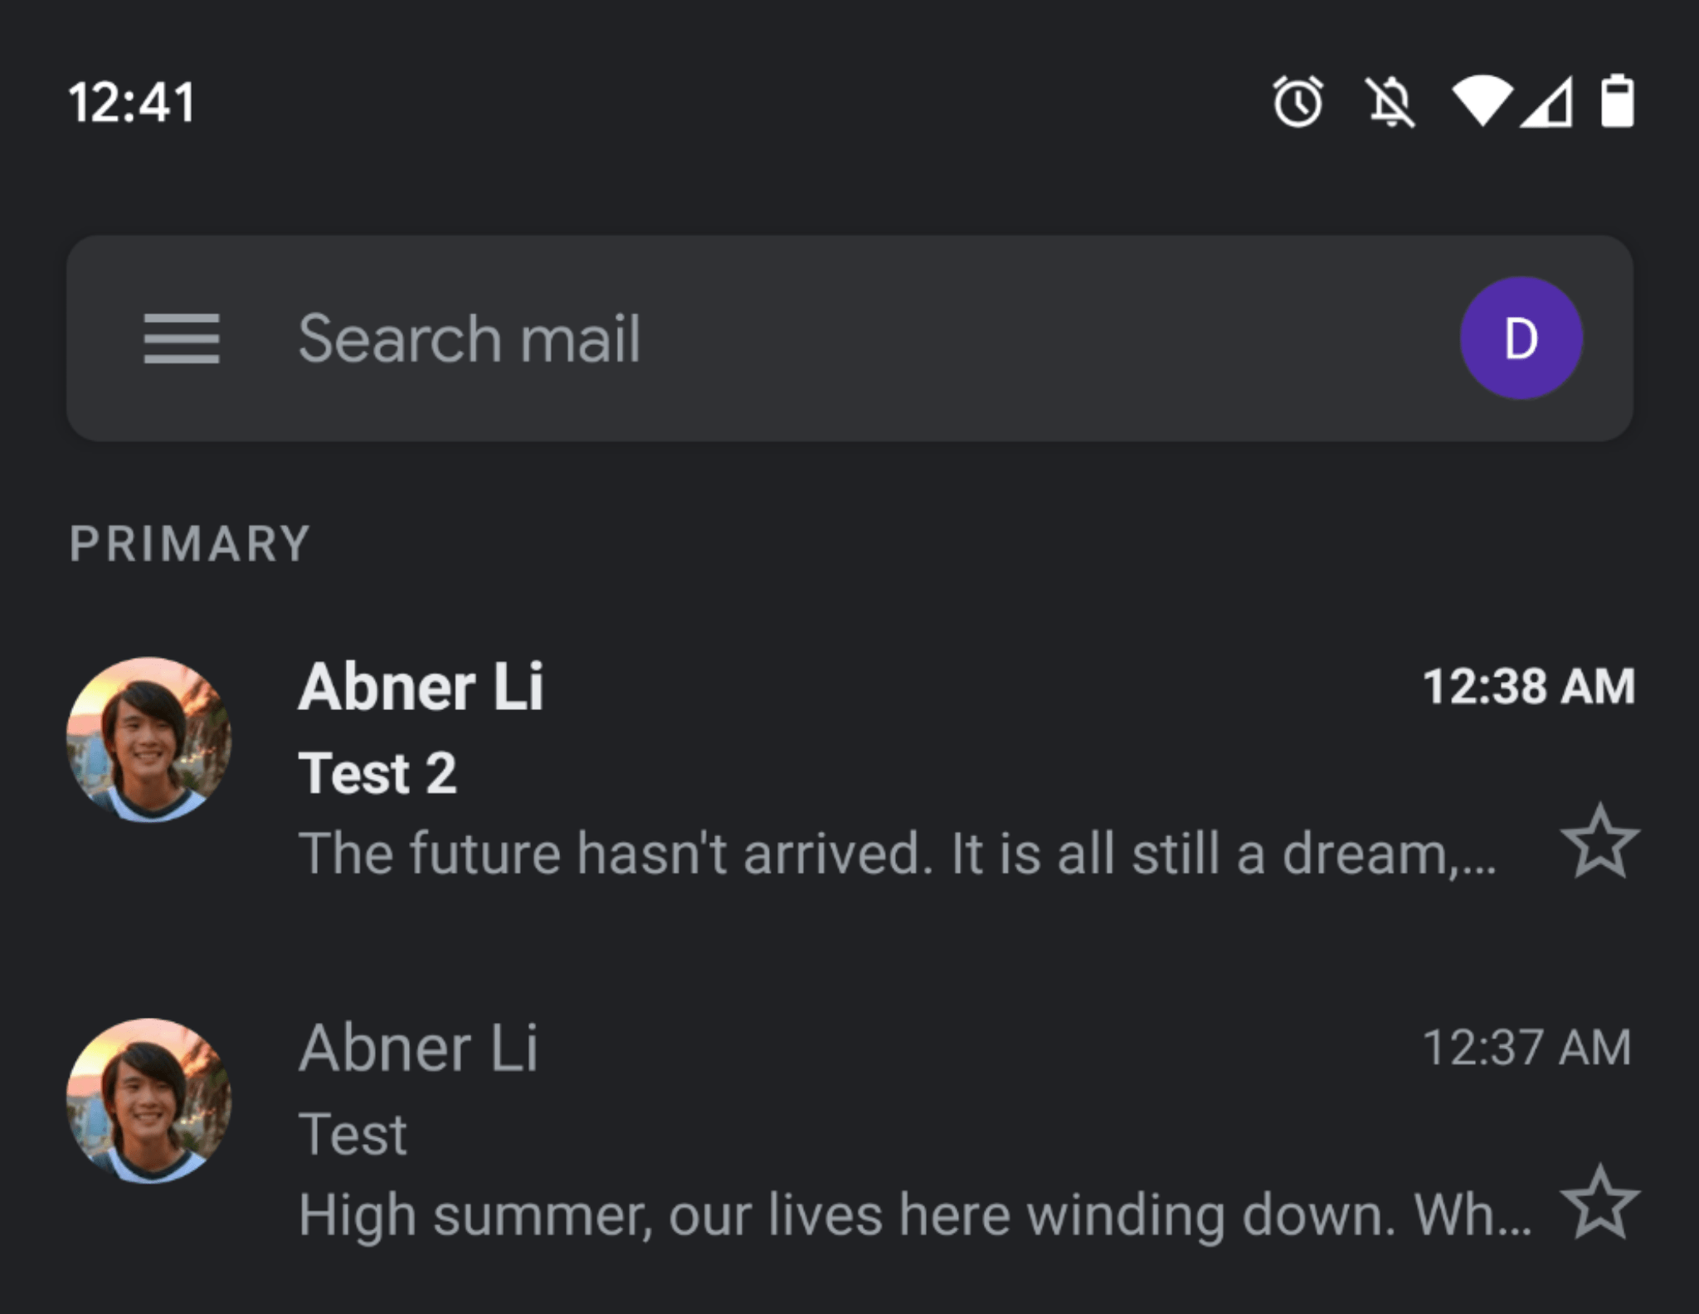Click the 12:41 status bar clock

click(132, 103)
